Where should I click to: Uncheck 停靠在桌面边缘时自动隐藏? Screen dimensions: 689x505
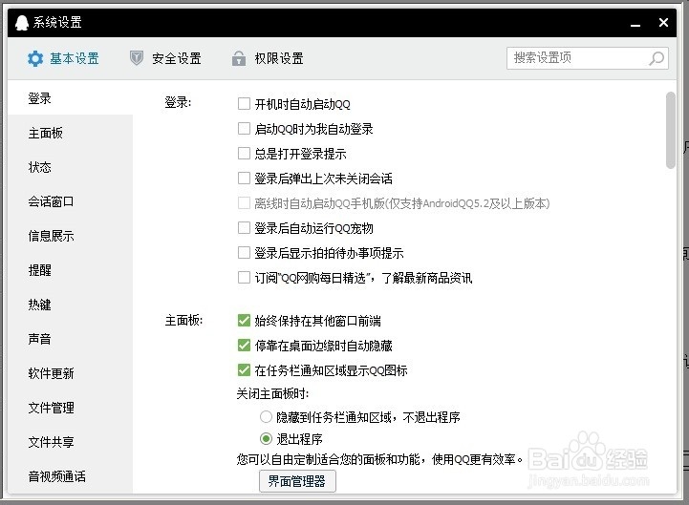[x=244, y=346]
